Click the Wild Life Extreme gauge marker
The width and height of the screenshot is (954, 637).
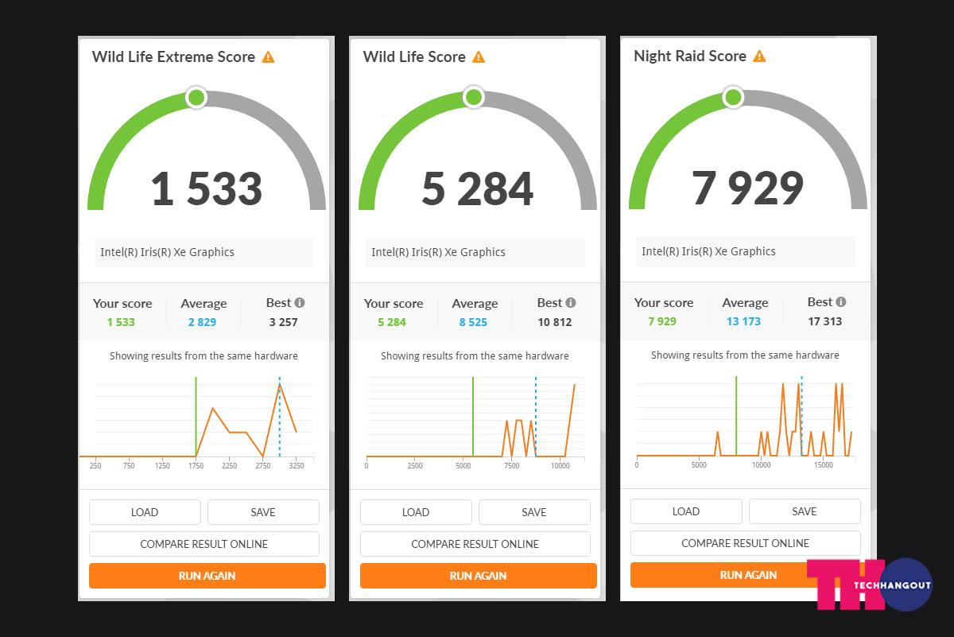coord(196,98)
